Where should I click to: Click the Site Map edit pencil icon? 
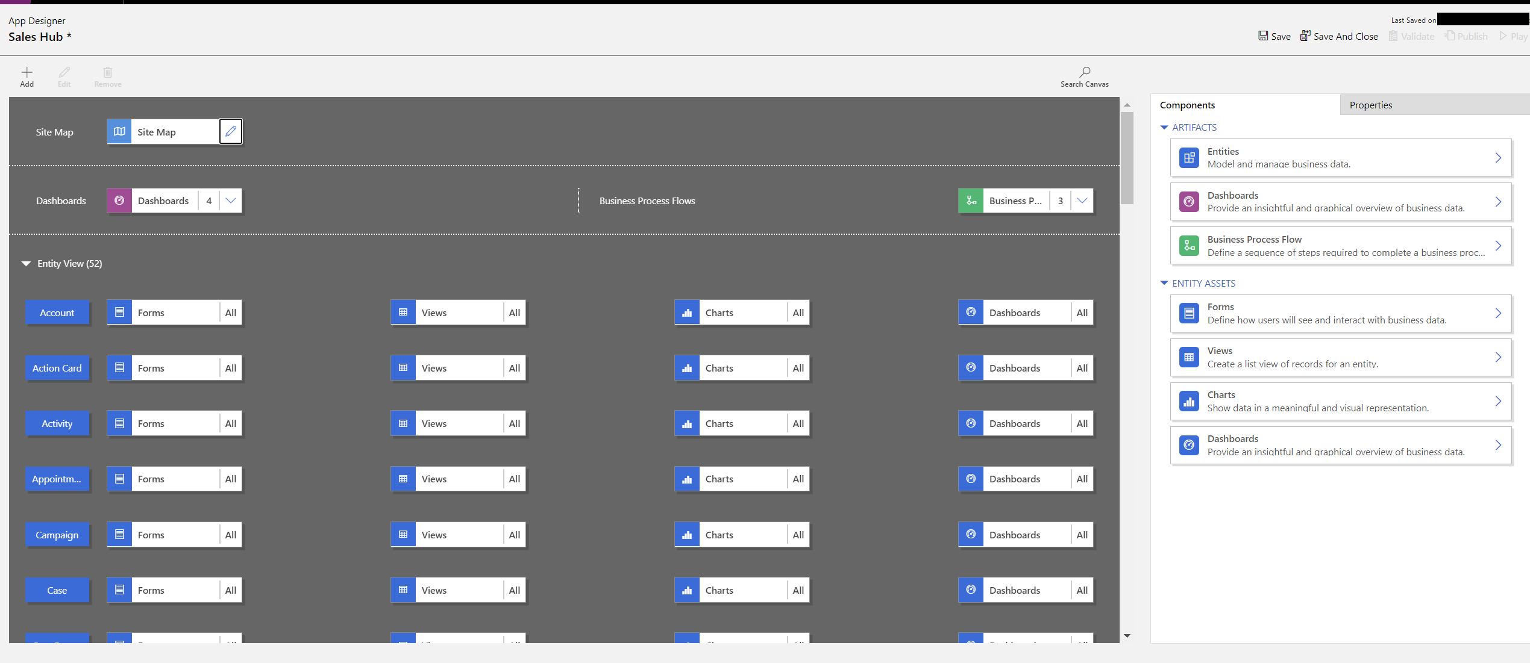pyautogui.click(x=230, y=132)
